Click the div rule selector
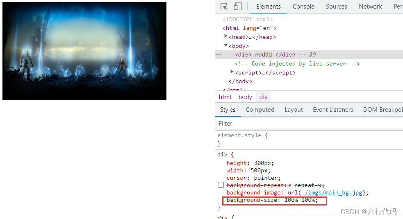This screenshot has width=403, height=219. (222, 155)
